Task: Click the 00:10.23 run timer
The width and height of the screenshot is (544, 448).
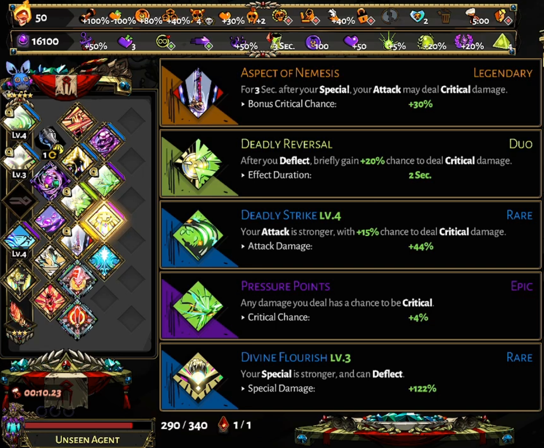Action: [x=43, y=393]
